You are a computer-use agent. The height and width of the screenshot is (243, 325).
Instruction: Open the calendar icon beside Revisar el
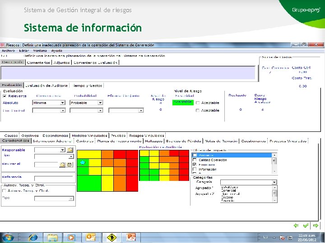(69, 165)
